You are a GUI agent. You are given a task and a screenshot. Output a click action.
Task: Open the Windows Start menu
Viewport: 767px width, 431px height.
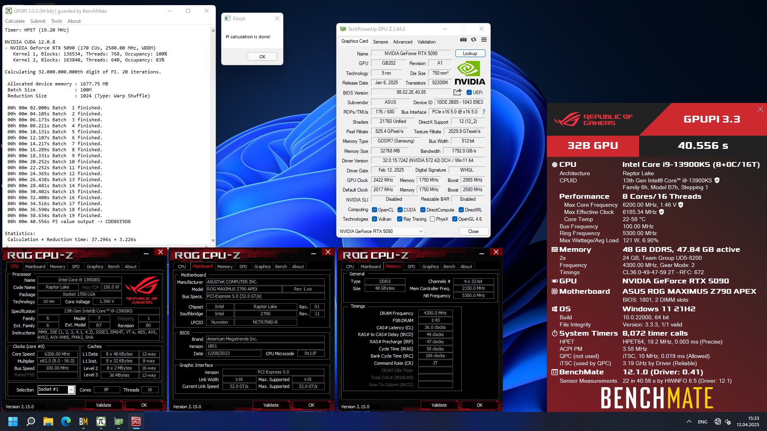(x=13, y=421)
